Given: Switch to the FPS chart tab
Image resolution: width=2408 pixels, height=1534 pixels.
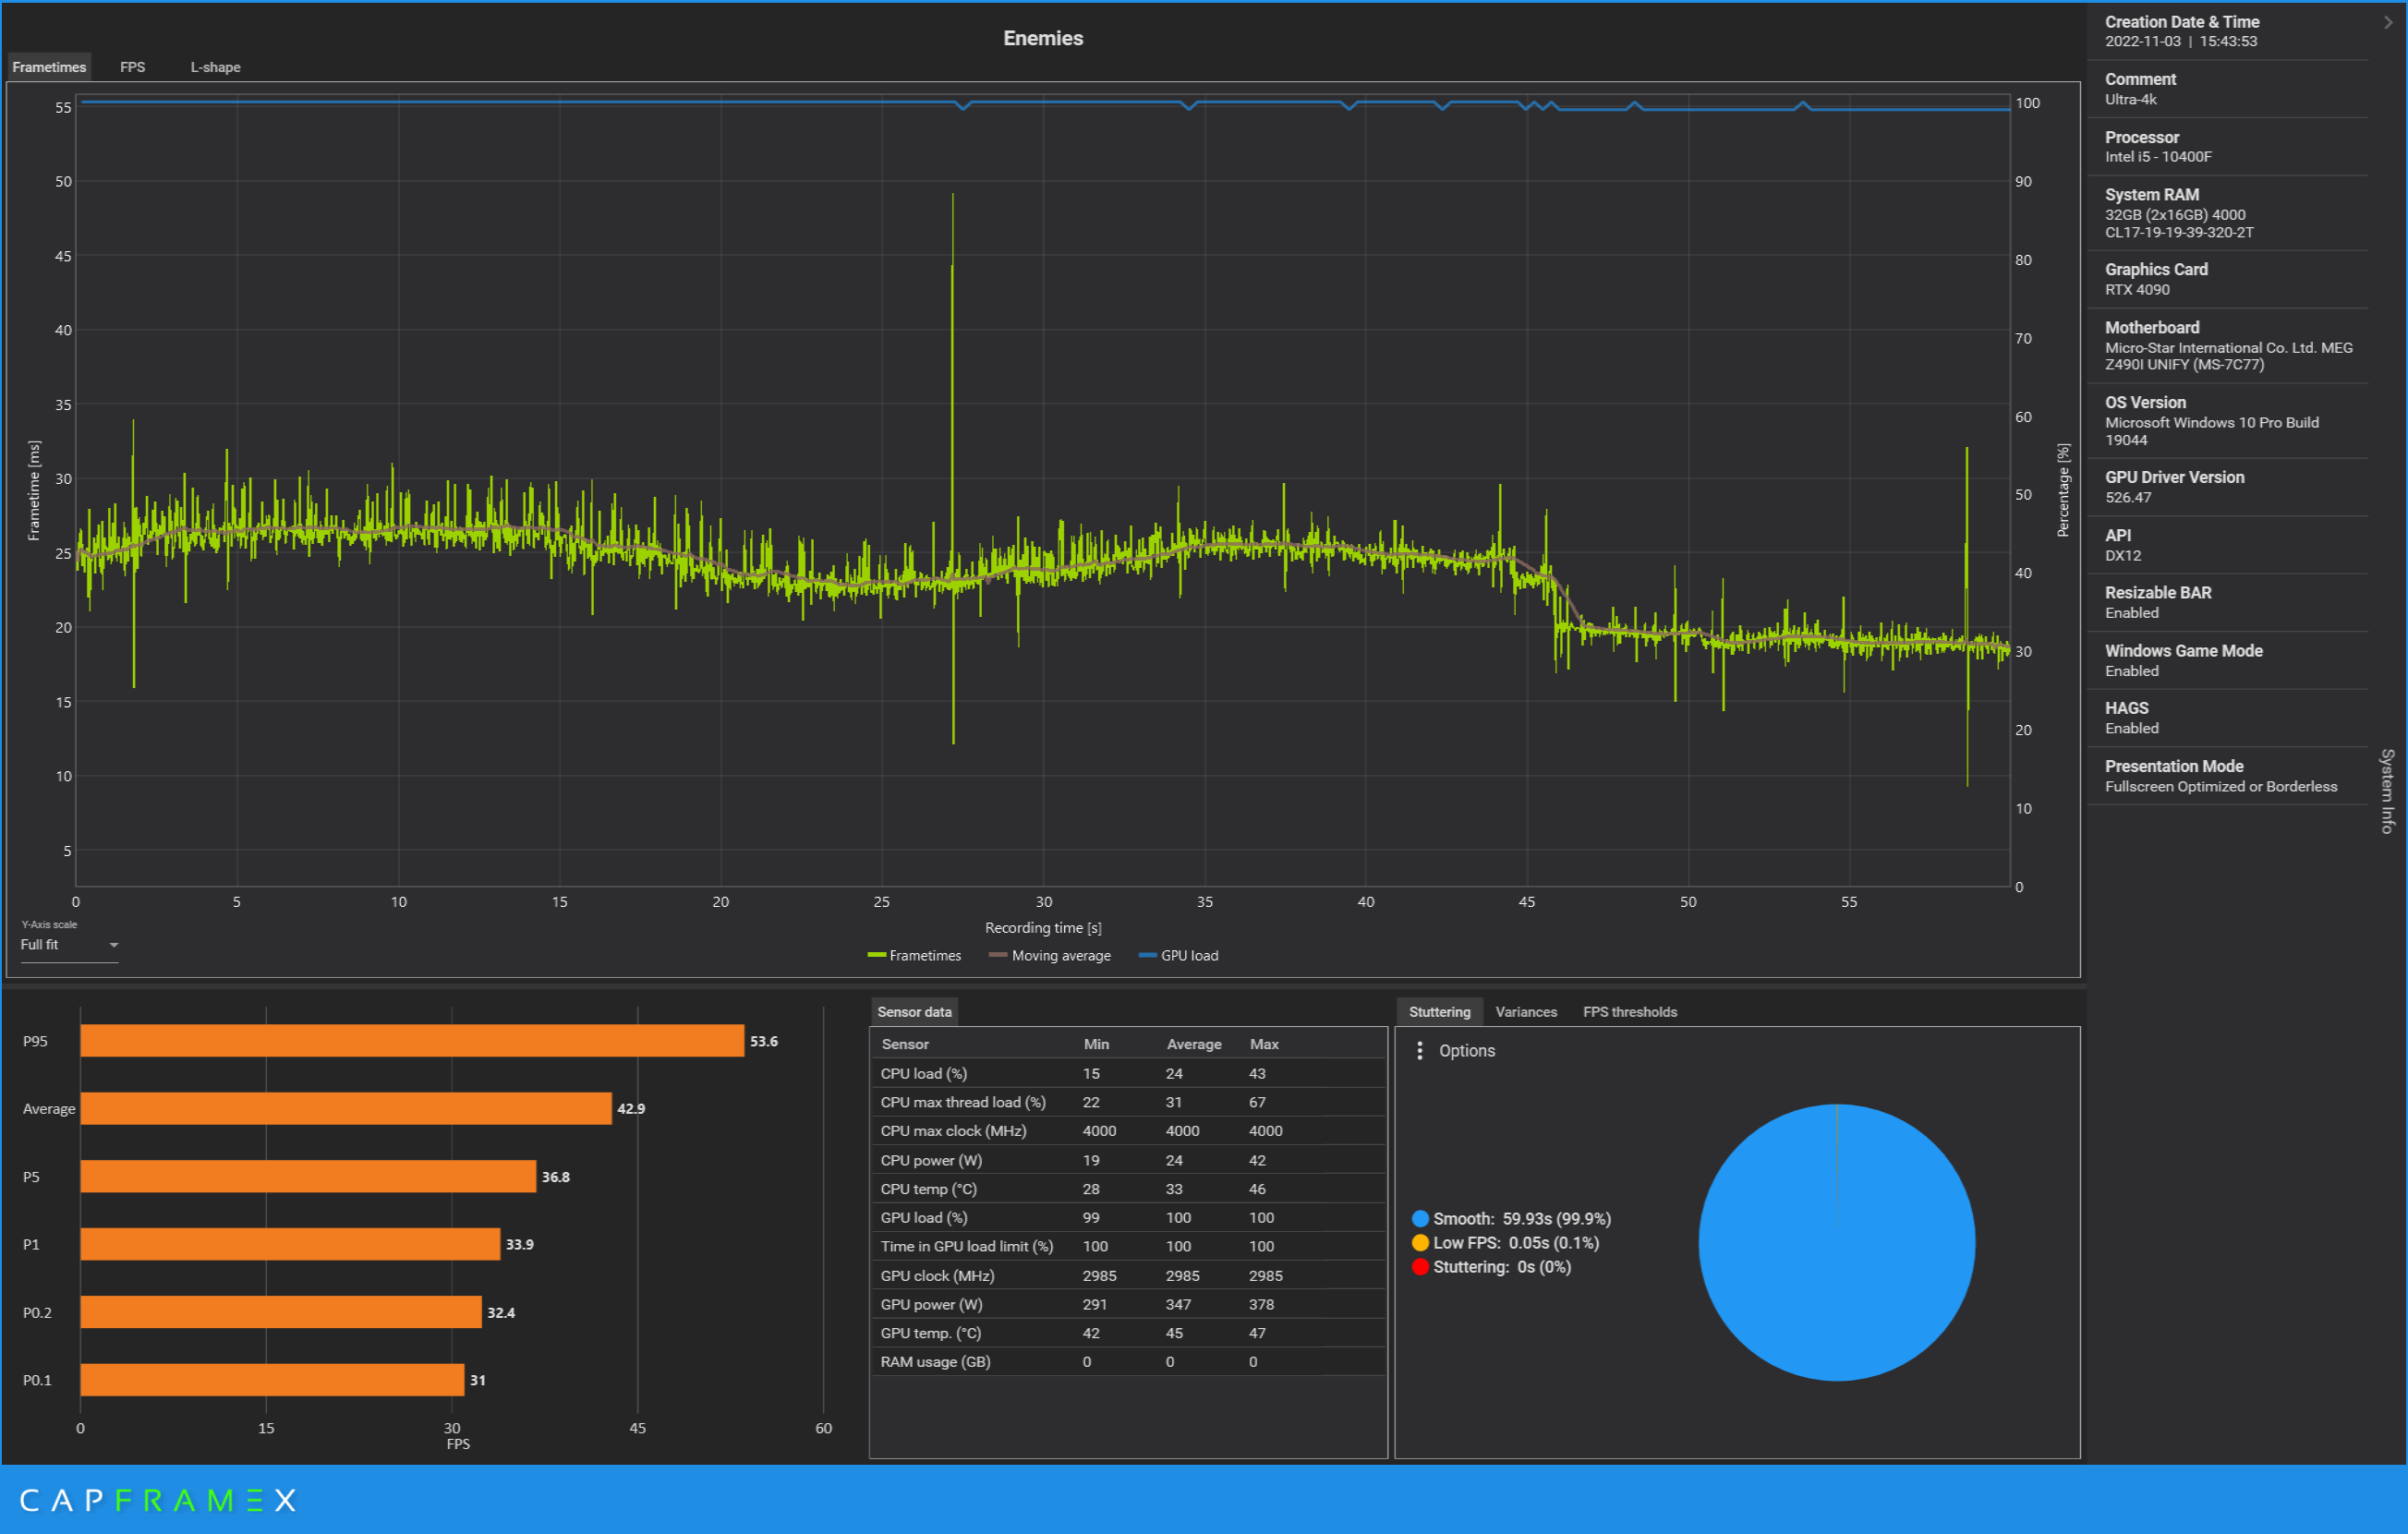Looking at the screenshot, I should [132, 67].
